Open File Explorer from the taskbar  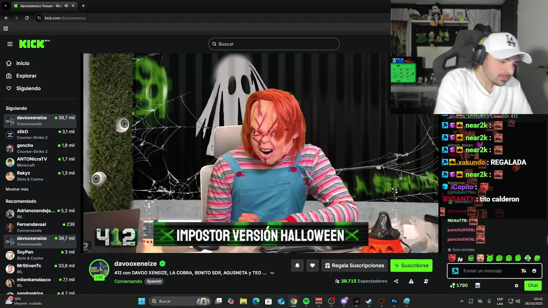click(x=243, y=301)
